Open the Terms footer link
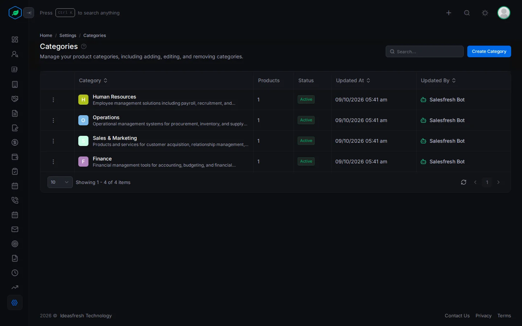 coord(504,315)
